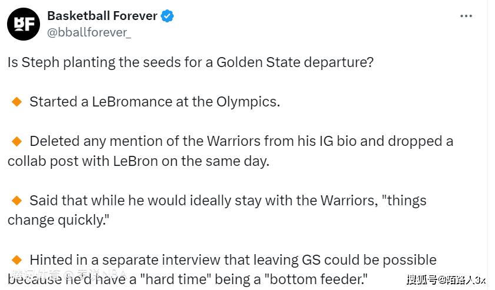Open the @bballforever_ handle link
This screenshot has height=290, width=495.
(89, 32)
